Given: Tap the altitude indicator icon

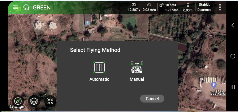Looking at the screenshot, I should click(188, 5).
